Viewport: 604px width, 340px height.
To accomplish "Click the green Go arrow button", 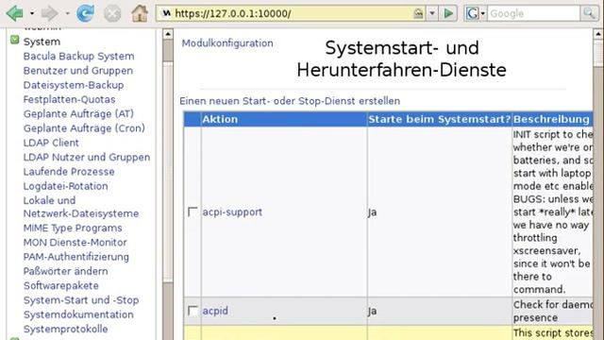I will (448, 13).
